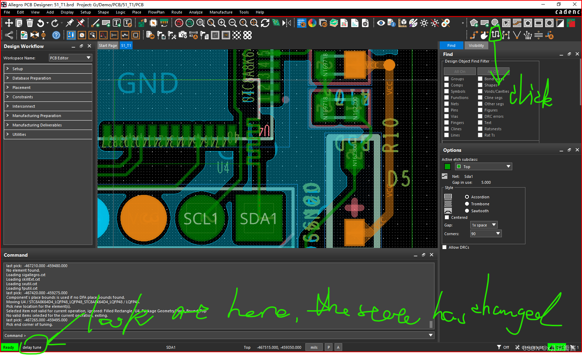Image resolution: width=582 pixels, height=355 pixels.
Task: Open the Color dialog color-wheel icon
Action: [x=312, y=23]
